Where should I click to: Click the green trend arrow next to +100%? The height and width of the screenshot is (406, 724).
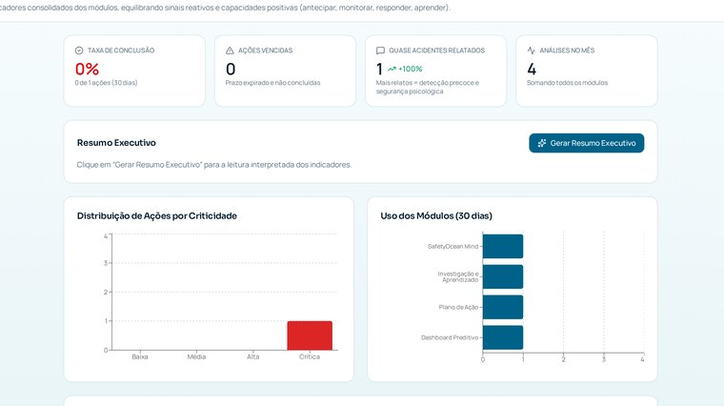pos(392,69)
